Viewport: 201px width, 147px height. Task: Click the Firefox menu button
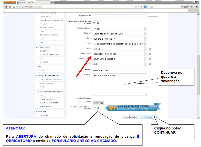[10, 2]
